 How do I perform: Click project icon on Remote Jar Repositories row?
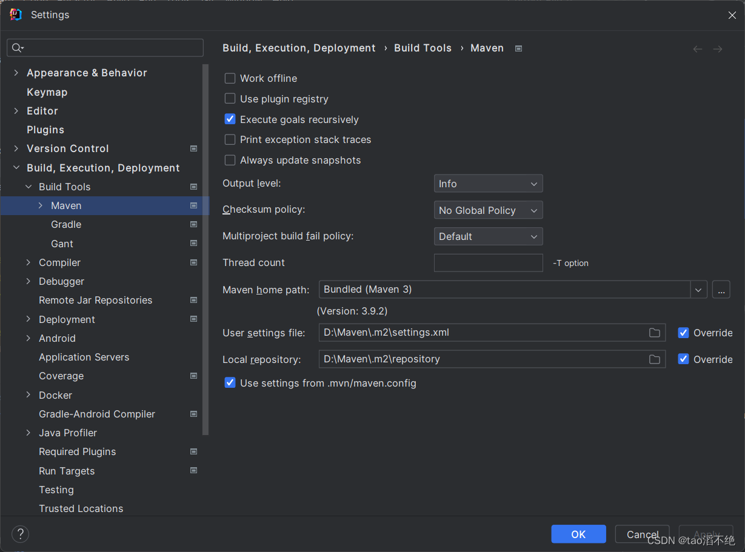(x=193, y=300)
